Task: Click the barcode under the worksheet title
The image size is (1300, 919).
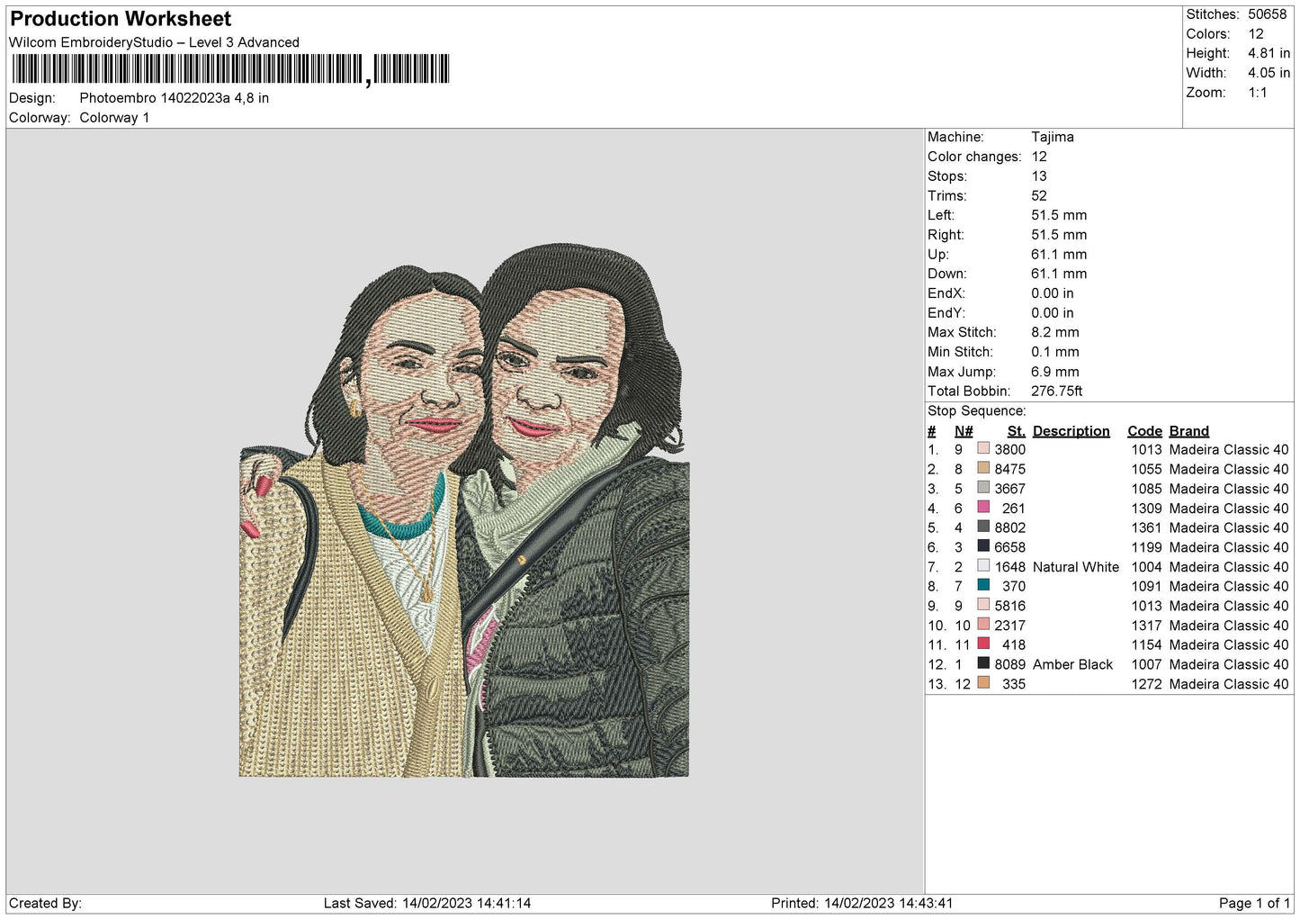Action: coord(230,69)
